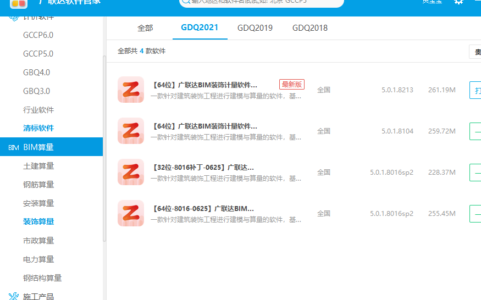Click the description under 32位-8016补丁 title
This screenshot has height=300, width=481.
click(226, 179)
